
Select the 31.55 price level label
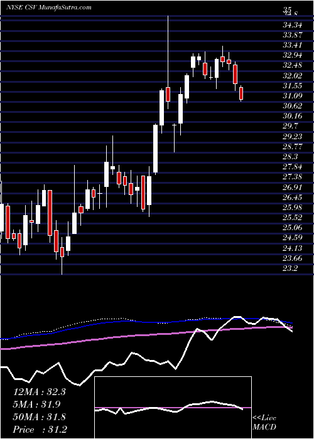point(292,86)
